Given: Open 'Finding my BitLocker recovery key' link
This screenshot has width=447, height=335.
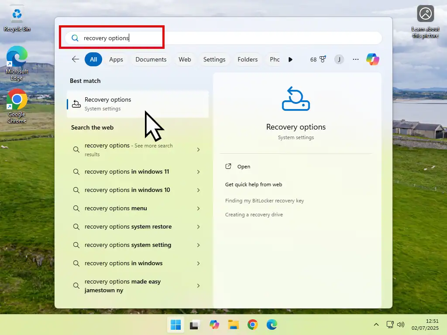Looking at the screenshot, I should [x=265, y=201].
